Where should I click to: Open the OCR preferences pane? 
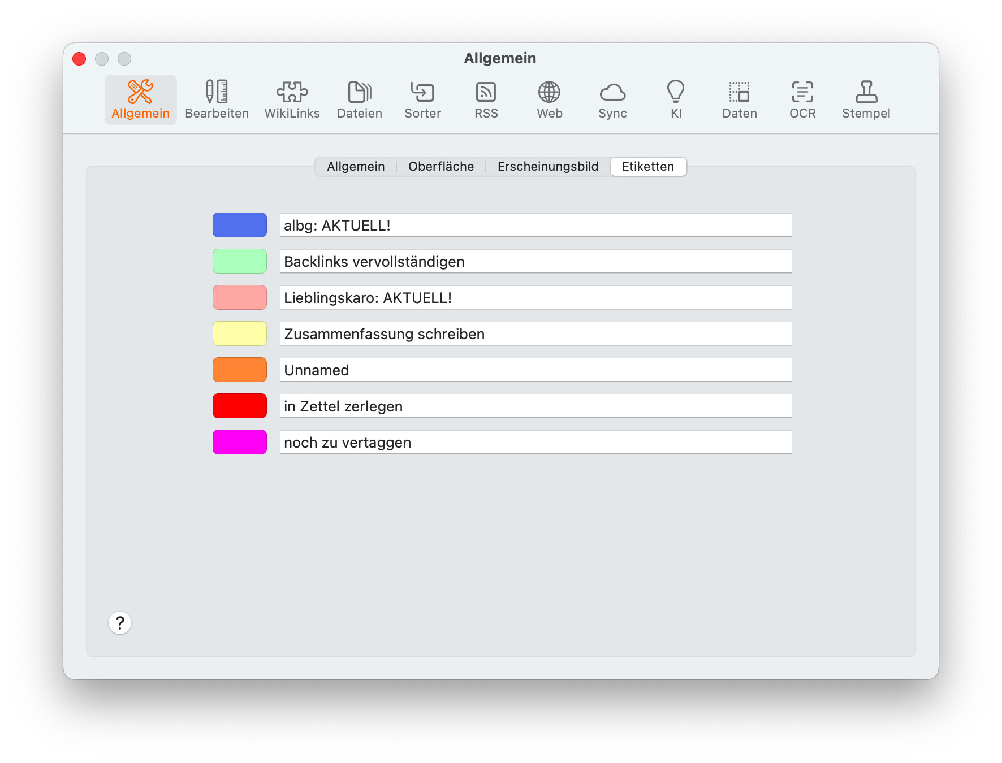click(x=802, y=100)
